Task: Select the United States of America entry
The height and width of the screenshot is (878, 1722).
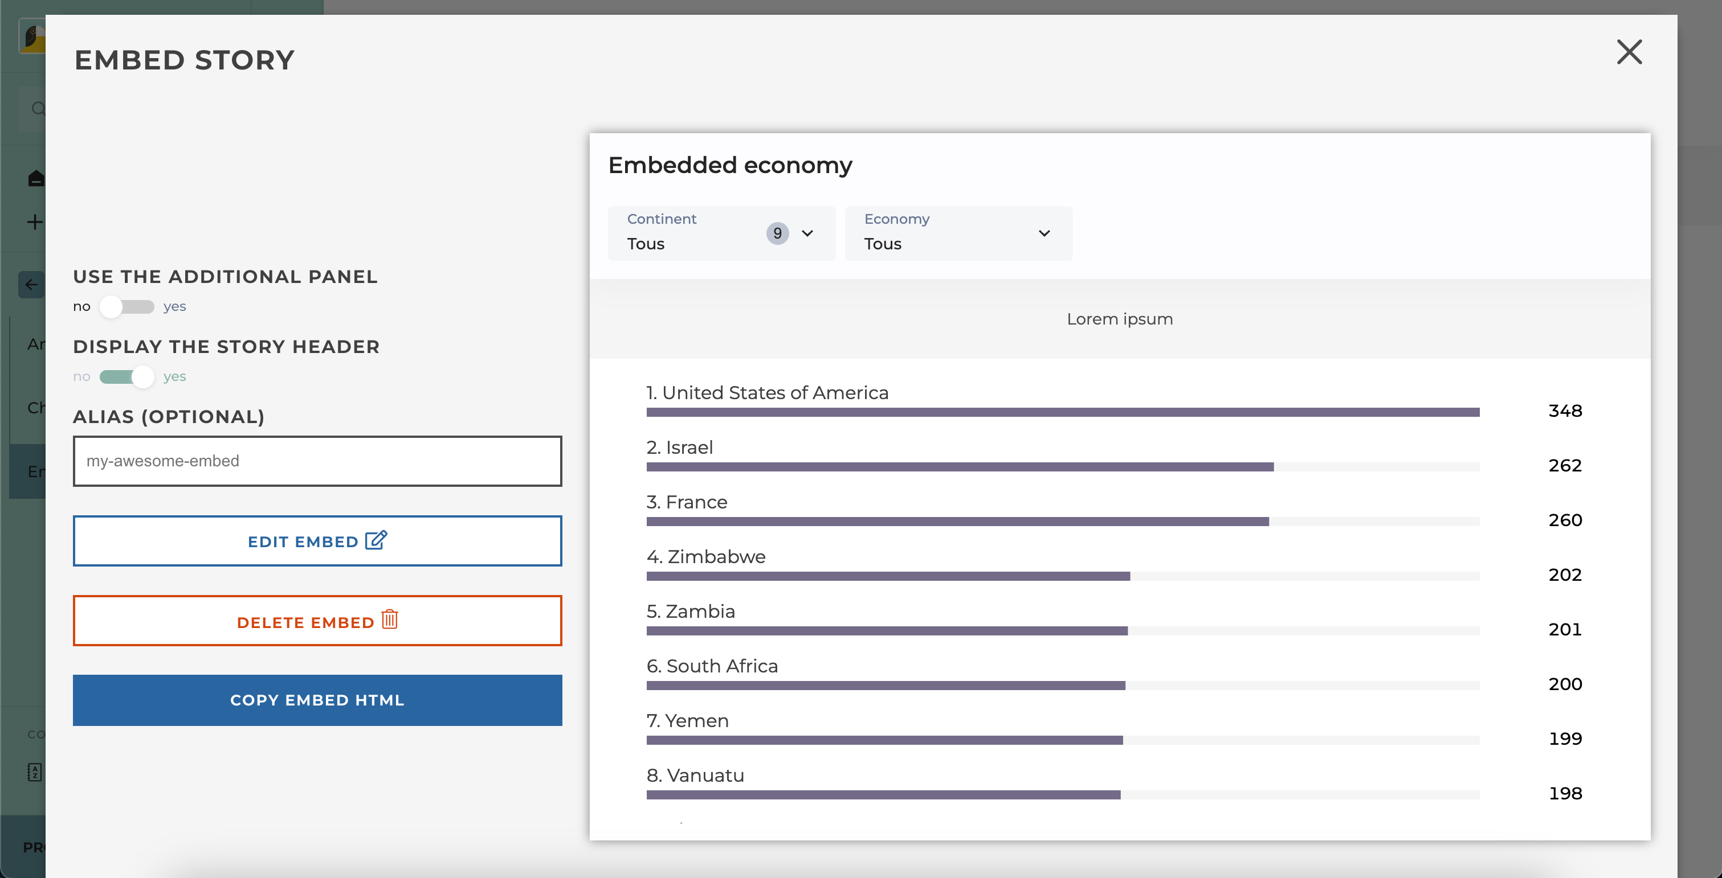Action: 767,393
